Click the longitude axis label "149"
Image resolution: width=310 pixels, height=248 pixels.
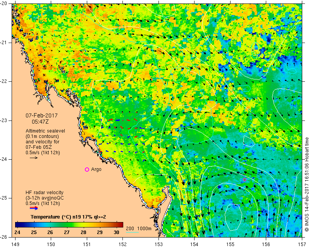[15, 245]
